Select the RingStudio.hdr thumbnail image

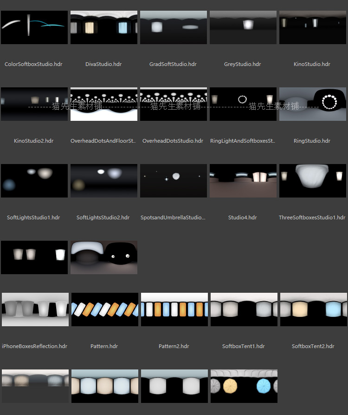click(313, 104)
